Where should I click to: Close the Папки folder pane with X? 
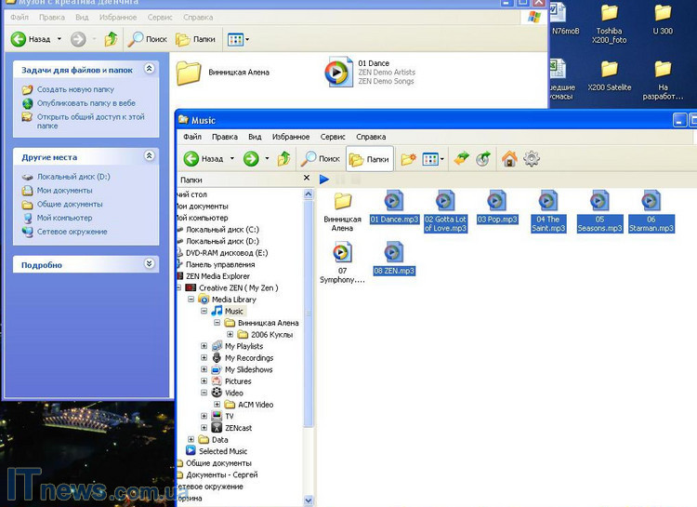click(x=307, y=179)
